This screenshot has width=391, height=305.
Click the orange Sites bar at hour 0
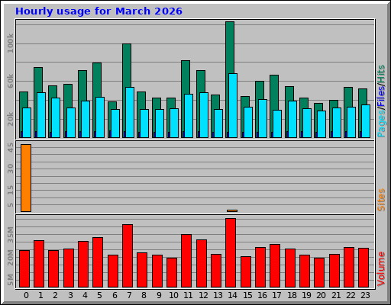coord(26,178)
